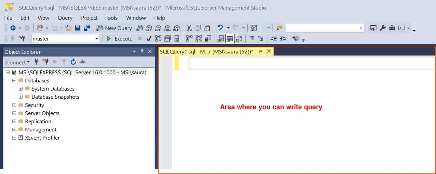Open the View menu
Screen dimensions: 436x174
coord(43,18)
